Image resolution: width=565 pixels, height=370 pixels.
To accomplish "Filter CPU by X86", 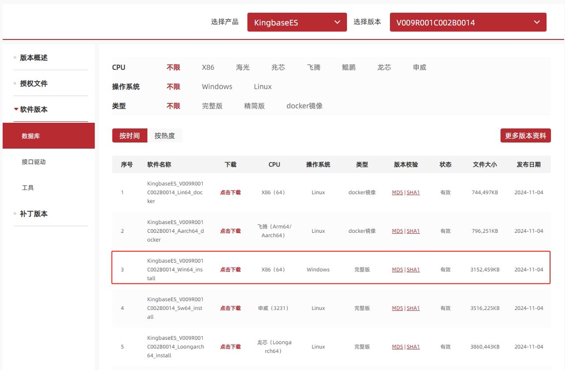I will 208,68.
